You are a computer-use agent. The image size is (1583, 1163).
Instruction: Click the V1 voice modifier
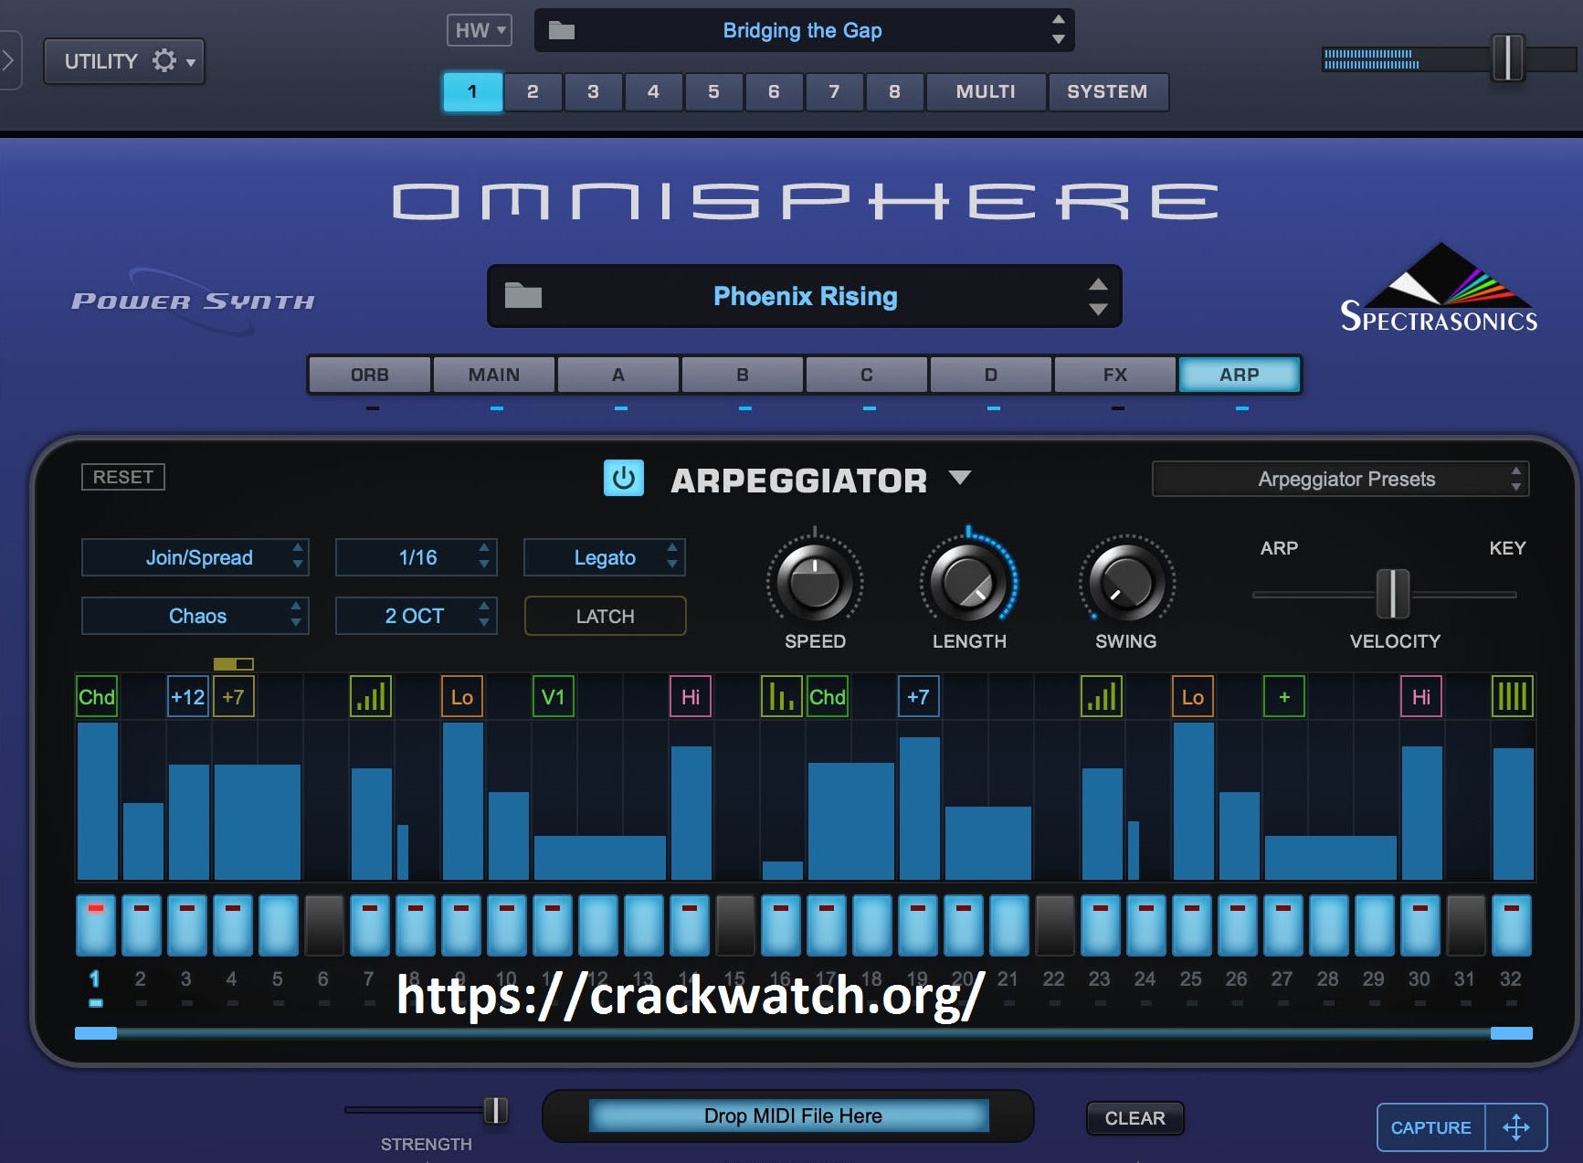tap(554, 697)
